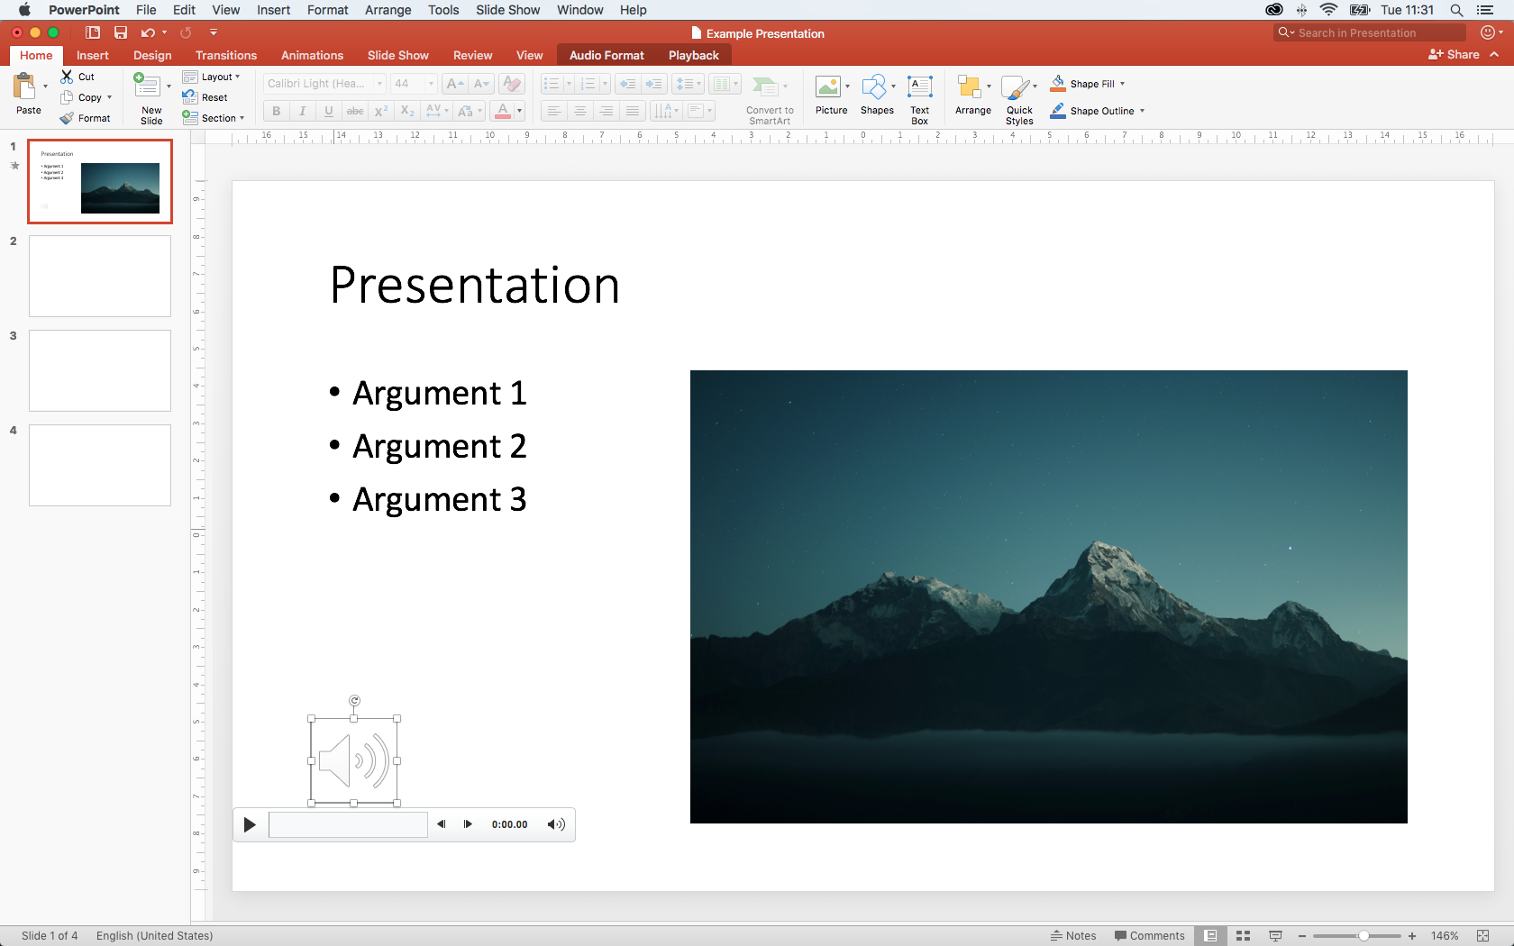Click the Quick Styles icon
This screenshot has height=946, width=1514.
point(1016,87)
